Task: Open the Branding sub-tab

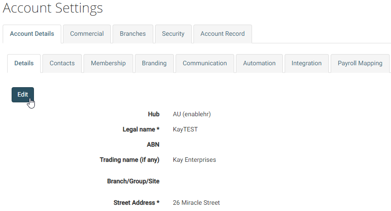Action: [x=154, y=63]
